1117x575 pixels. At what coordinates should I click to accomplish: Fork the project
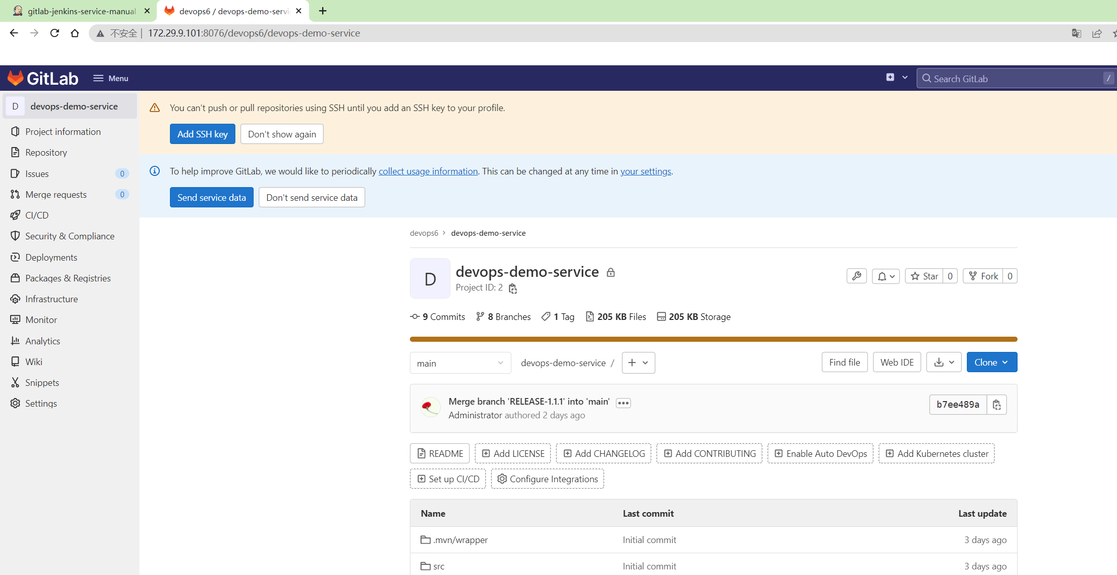pos(984,276)
